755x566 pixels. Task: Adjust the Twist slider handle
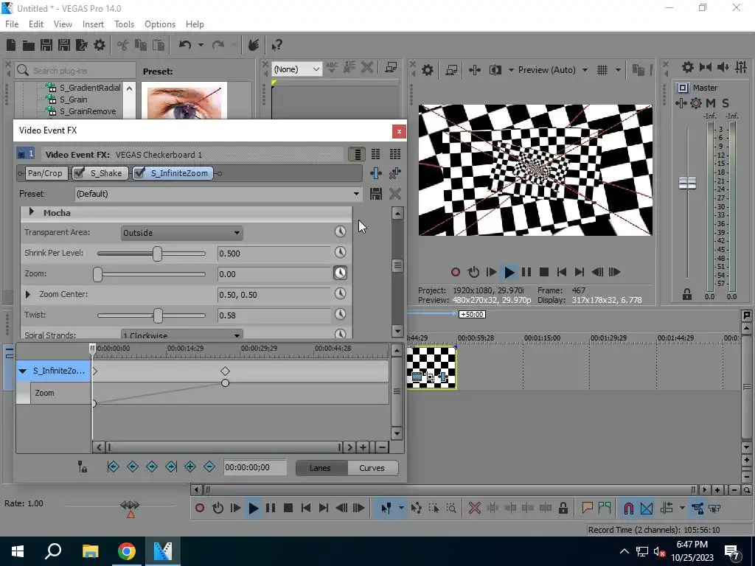pos(158,315)
